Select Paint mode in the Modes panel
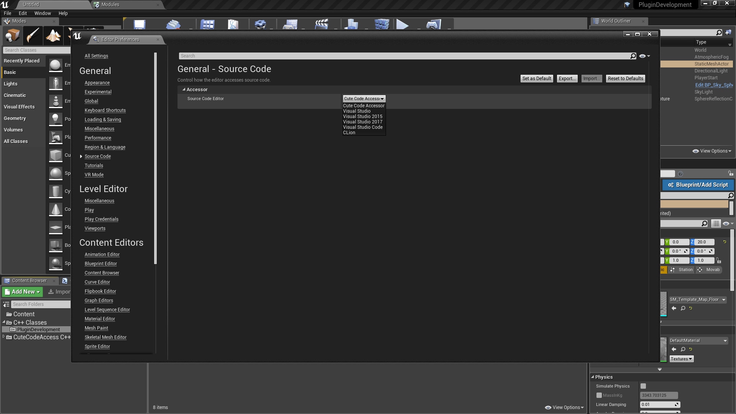This screenshot has height=414, width=736. click(x=33, y=36)
